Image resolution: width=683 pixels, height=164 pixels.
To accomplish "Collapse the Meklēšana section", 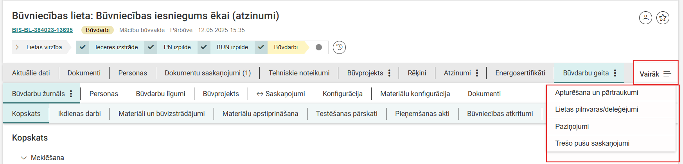I will (x=24, y=158).
